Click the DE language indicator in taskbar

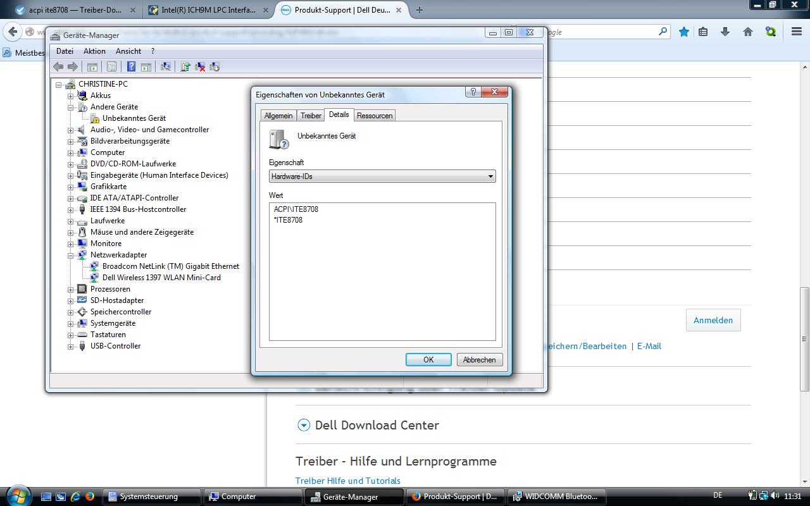(x=718, y=496)
